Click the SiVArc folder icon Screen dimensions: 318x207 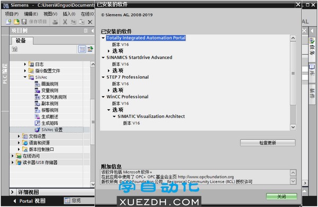coord(31,77)
